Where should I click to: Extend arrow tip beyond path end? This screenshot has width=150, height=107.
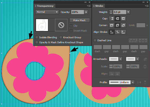point(112,74)
